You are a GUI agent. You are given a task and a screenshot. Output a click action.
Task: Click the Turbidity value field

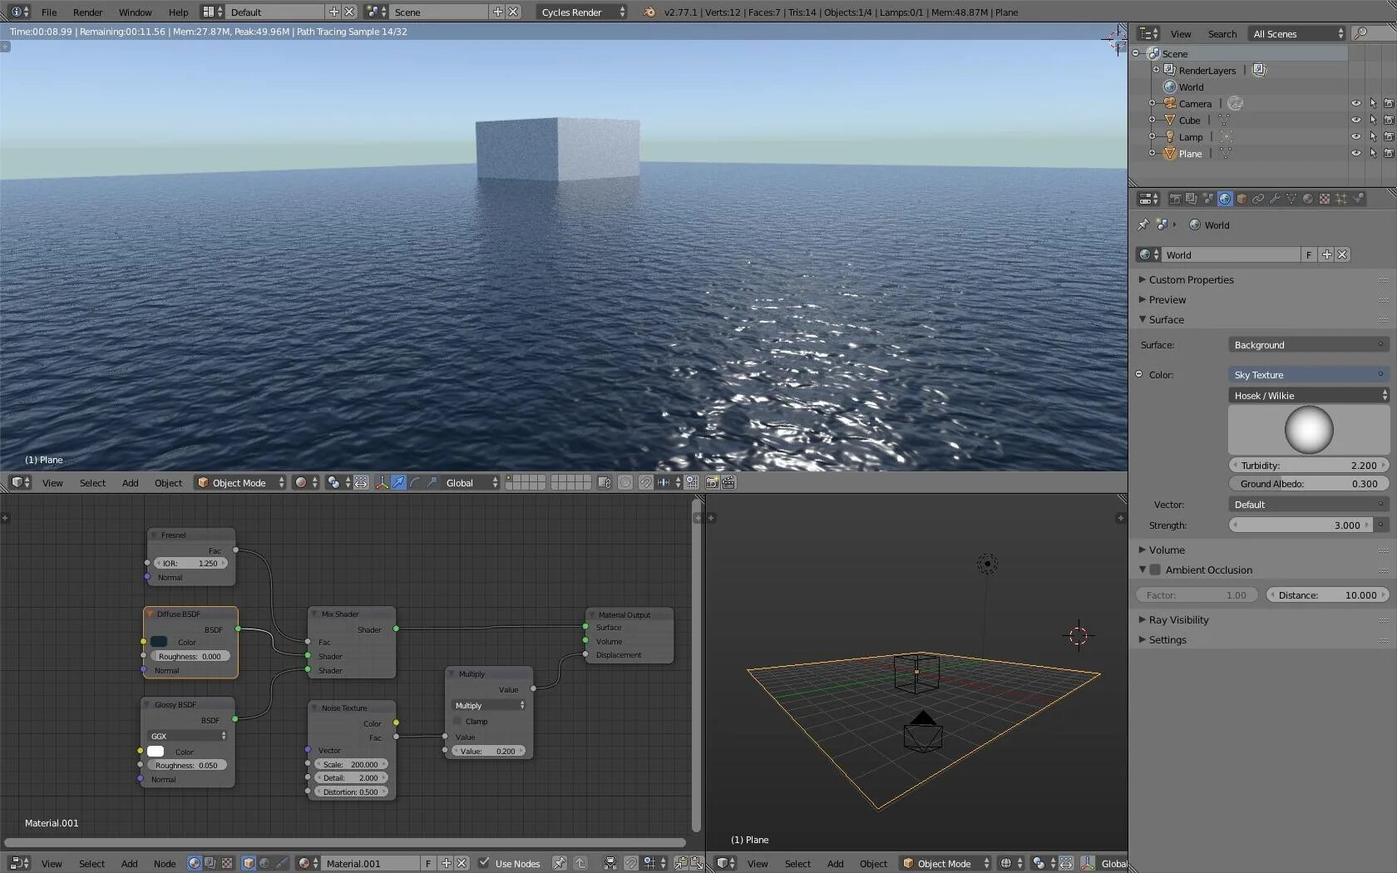click(1309, 466)
